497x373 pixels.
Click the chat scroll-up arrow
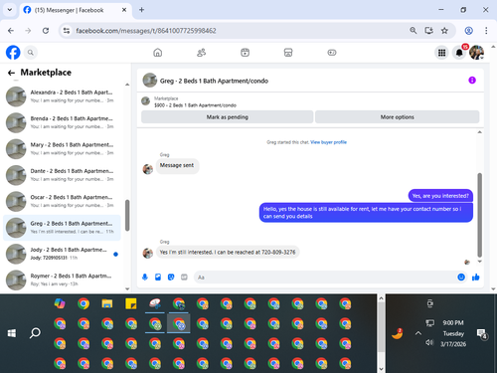479,132
